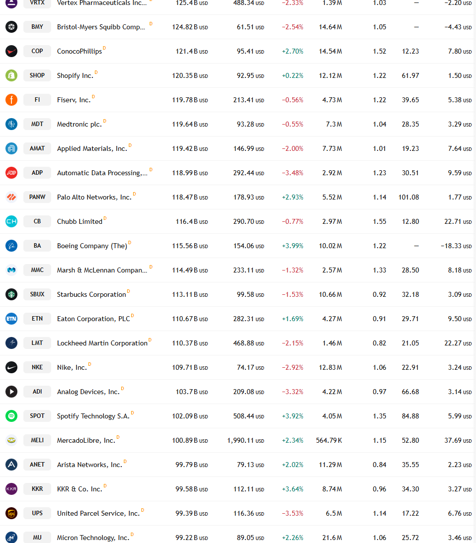Image resolution: width=476 pixels, height=543 pixels.
Task: Select the CB ticker badge
Action: point(37,221)
